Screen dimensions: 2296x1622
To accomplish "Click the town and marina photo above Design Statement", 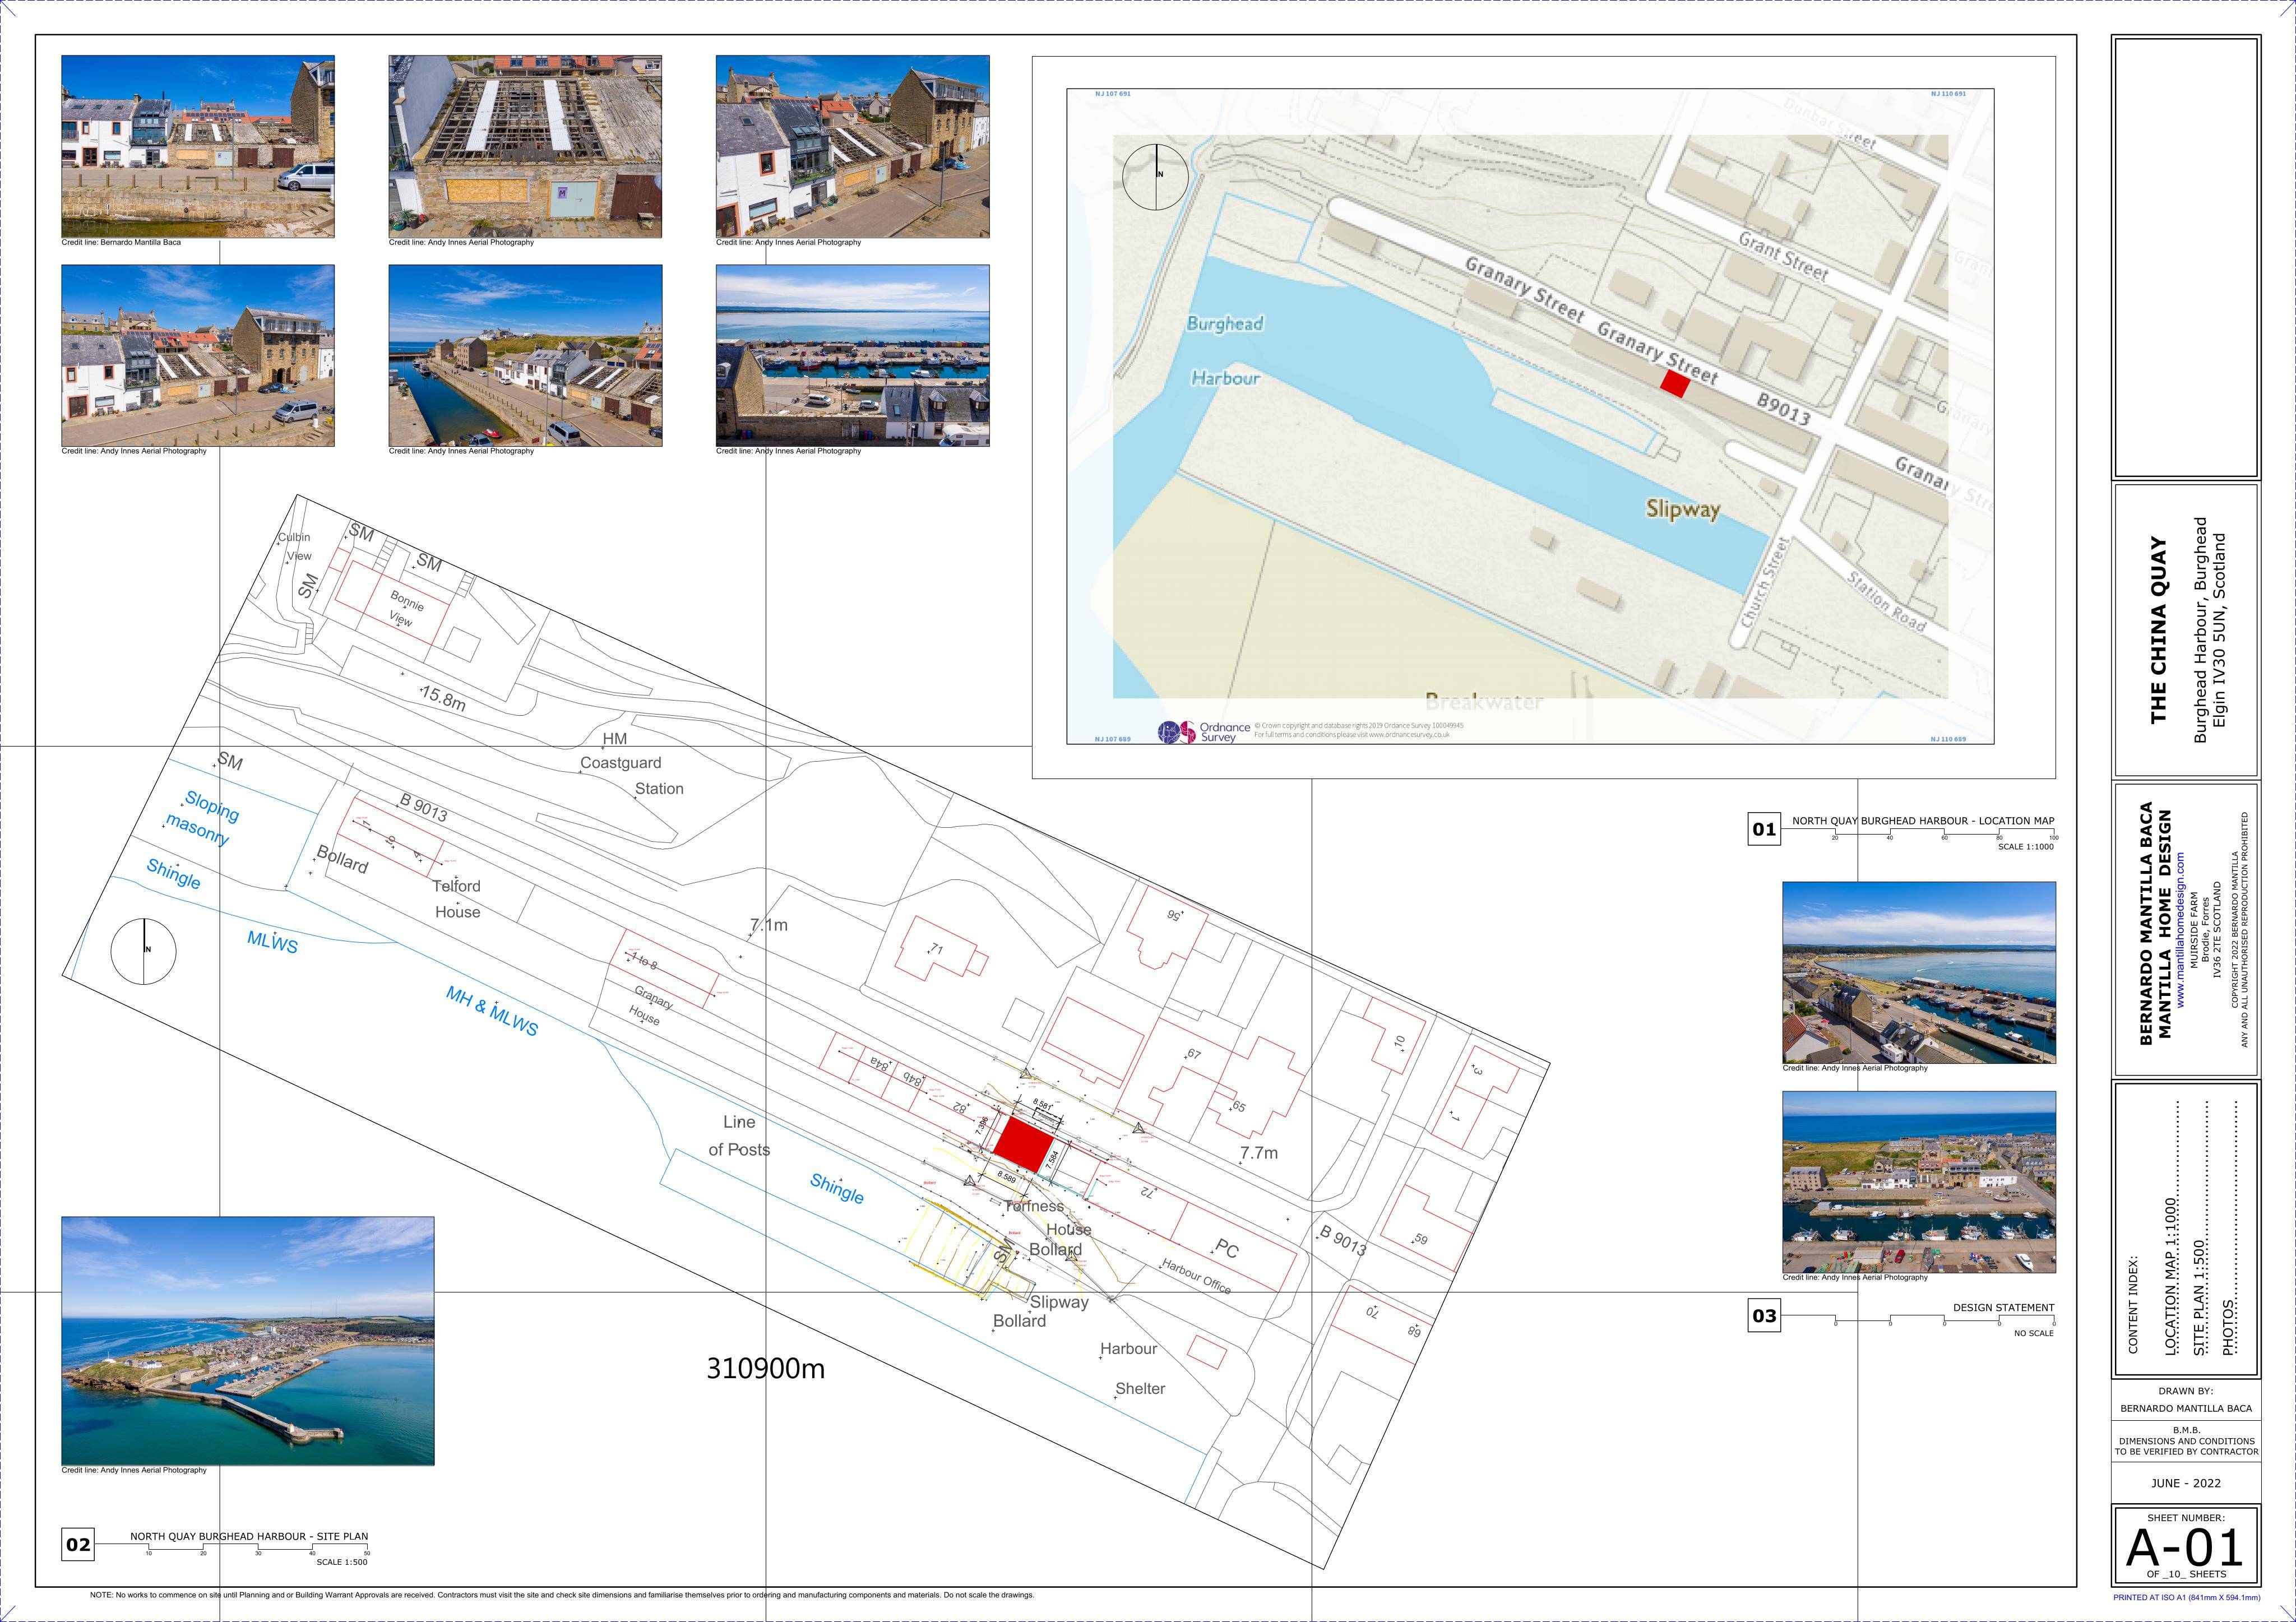I will point(1919,1182).
